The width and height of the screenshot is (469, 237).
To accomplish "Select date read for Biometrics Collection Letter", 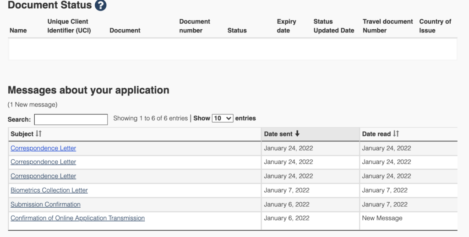I will pyautogui.click(x=385, y=190).
